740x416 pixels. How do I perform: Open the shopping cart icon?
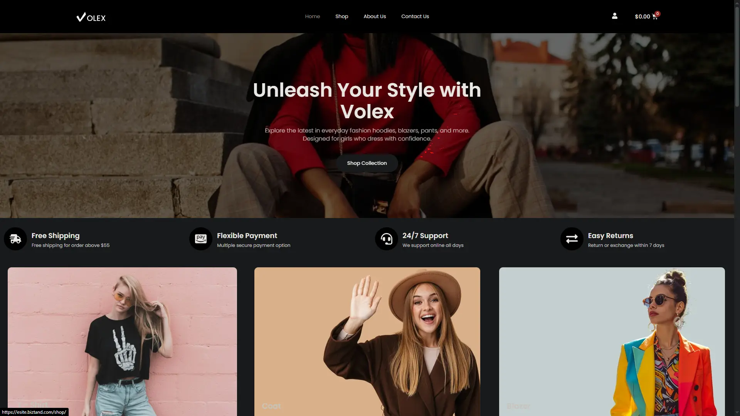(654, 17)
